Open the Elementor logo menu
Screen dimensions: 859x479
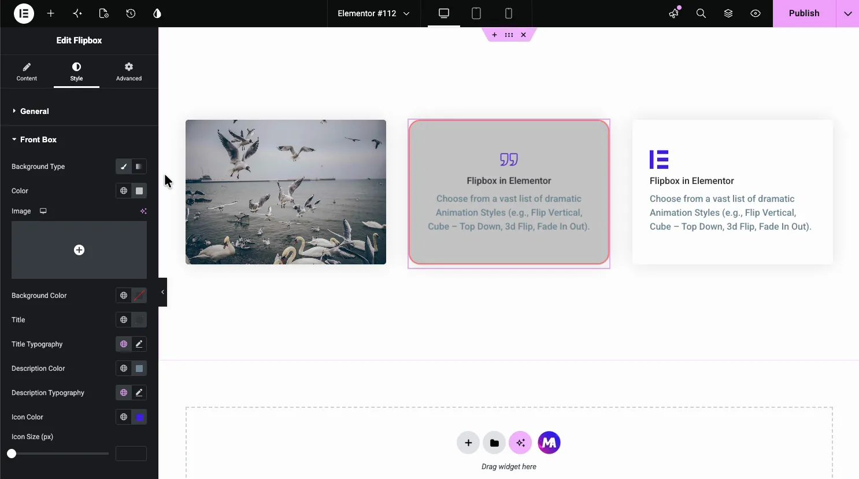24,13
